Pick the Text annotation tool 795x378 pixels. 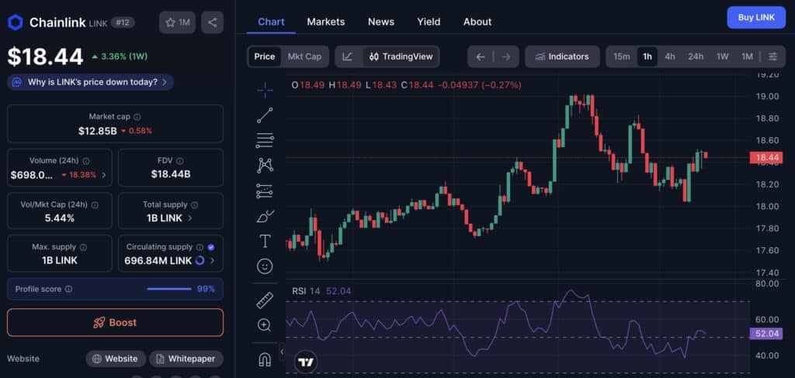(265, 241)
